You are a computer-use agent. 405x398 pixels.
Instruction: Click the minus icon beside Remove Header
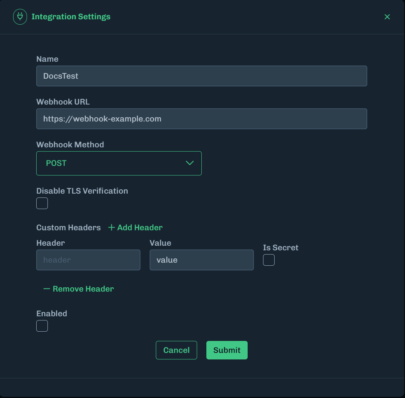coord(47,289)
